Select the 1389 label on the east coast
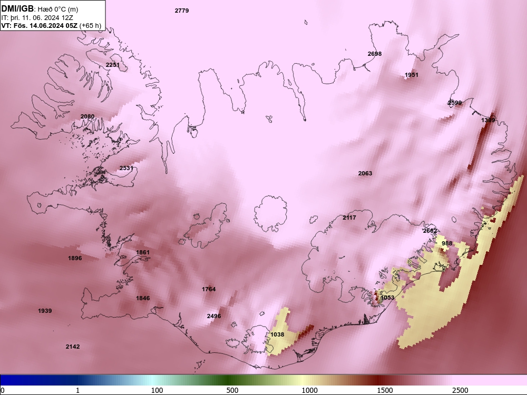The height and width of the screenshot is (395, 527). (488, 120)
